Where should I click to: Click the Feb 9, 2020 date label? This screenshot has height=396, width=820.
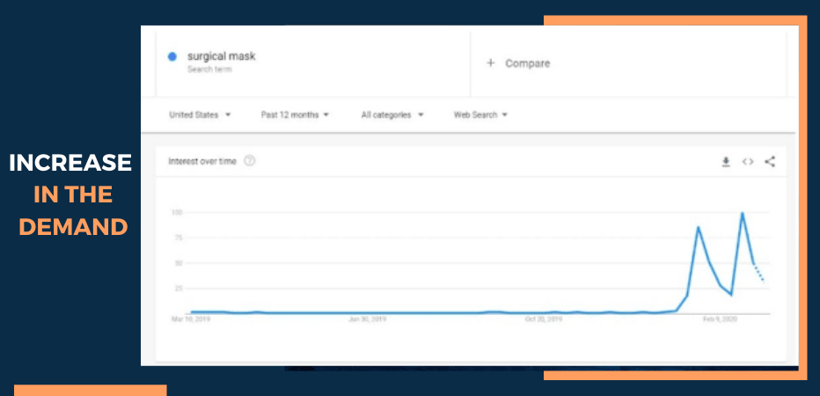point(720,319)
